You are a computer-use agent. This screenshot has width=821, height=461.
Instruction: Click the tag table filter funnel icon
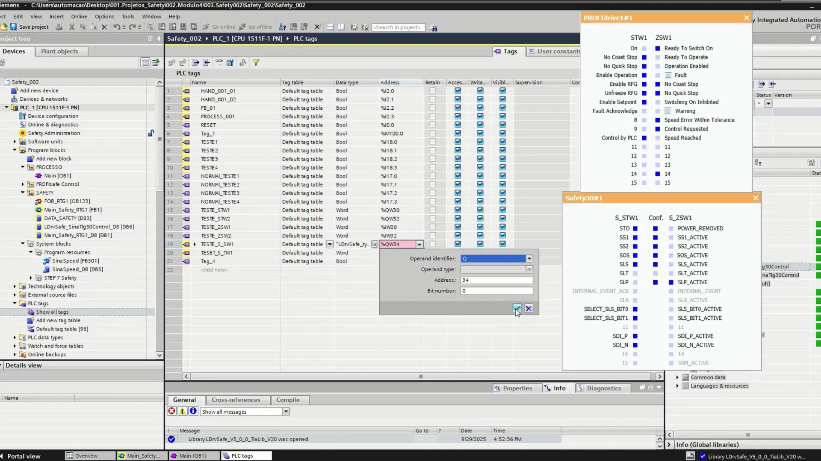click(256, 63)
